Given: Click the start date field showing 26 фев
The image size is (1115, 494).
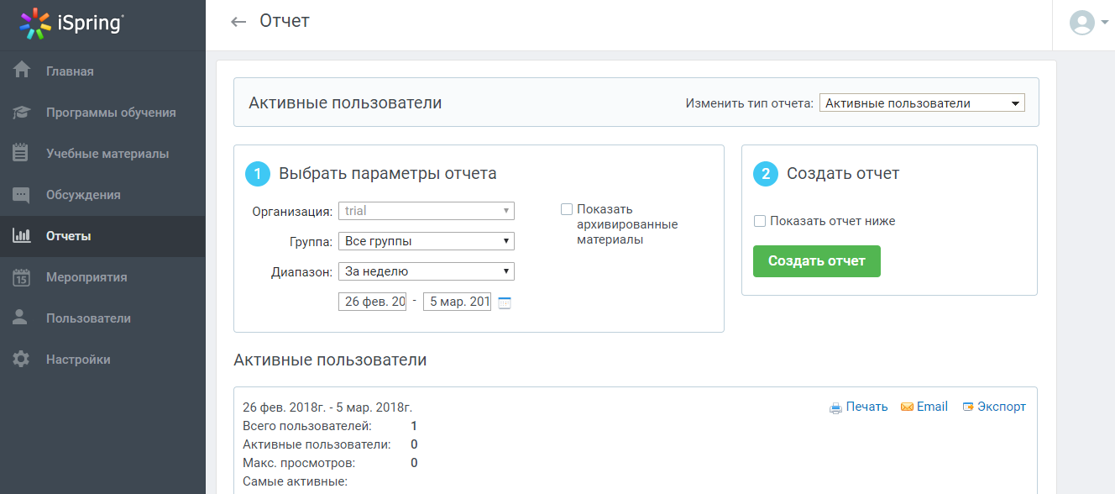Looking at the screenshot, I should coord(372,300).
